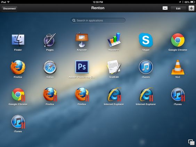196x147 pixels.
Task: Open Google Chrome with red Parallels badge
Action: 18,95
